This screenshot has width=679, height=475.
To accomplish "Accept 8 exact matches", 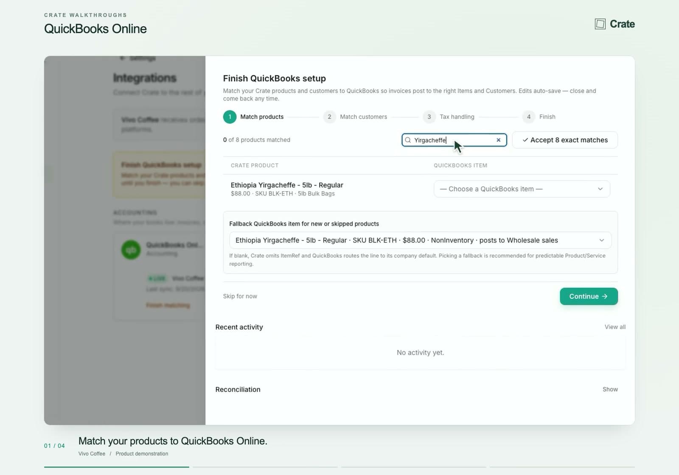I will coord(565,140).
